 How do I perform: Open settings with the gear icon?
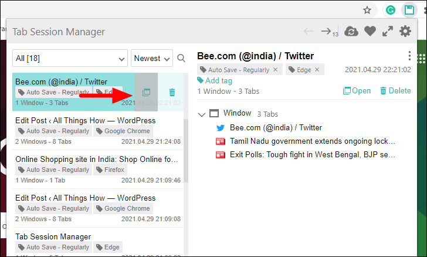point(405,31)
